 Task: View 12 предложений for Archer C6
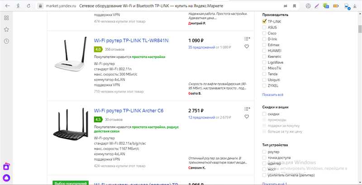coord(201,118)
